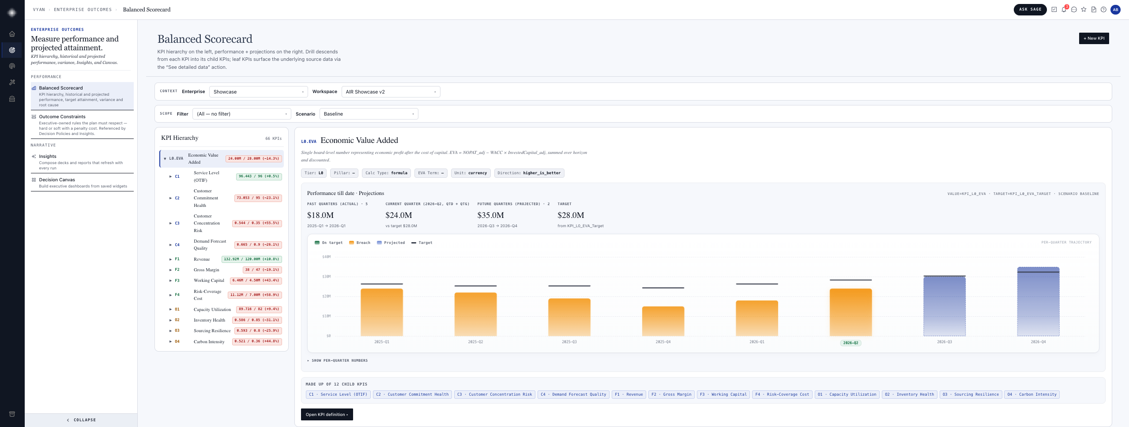Expand the C2 Customer Commitment Health node

[170, 198]
